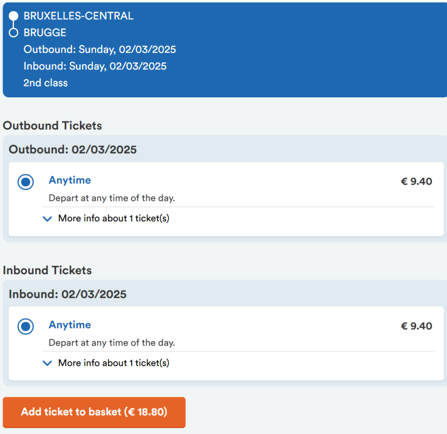Click the Outbound Sunday date in the summary
This screenshot has height=434, width=447.
pos(100,49)
